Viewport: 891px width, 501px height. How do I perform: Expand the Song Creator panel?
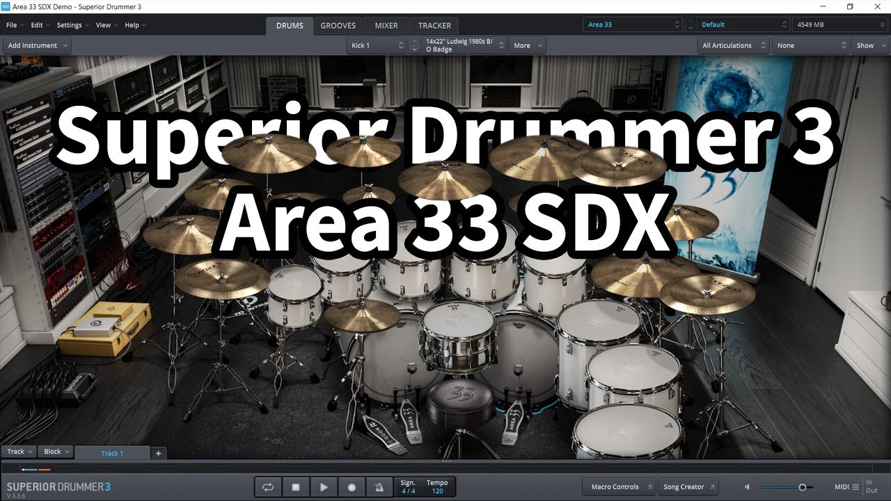pyautogui.click(x=688, y=487)
